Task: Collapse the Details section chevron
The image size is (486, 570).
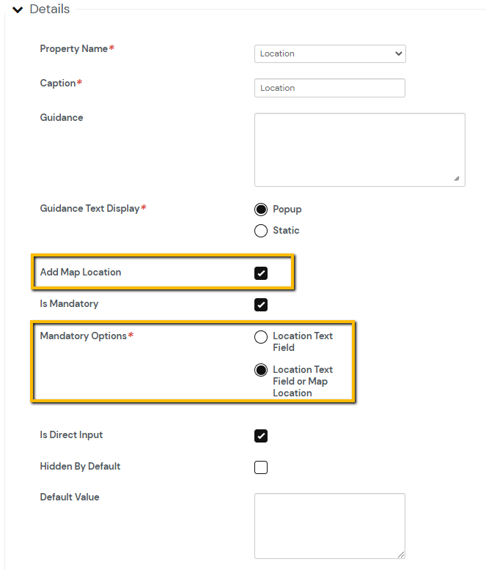Action: [18, 10]
